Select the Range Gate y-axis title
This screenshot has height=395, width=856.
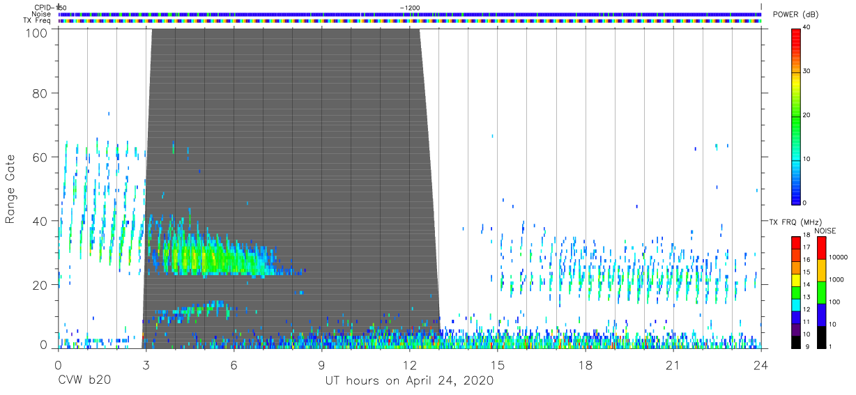[x=10, y=189]
